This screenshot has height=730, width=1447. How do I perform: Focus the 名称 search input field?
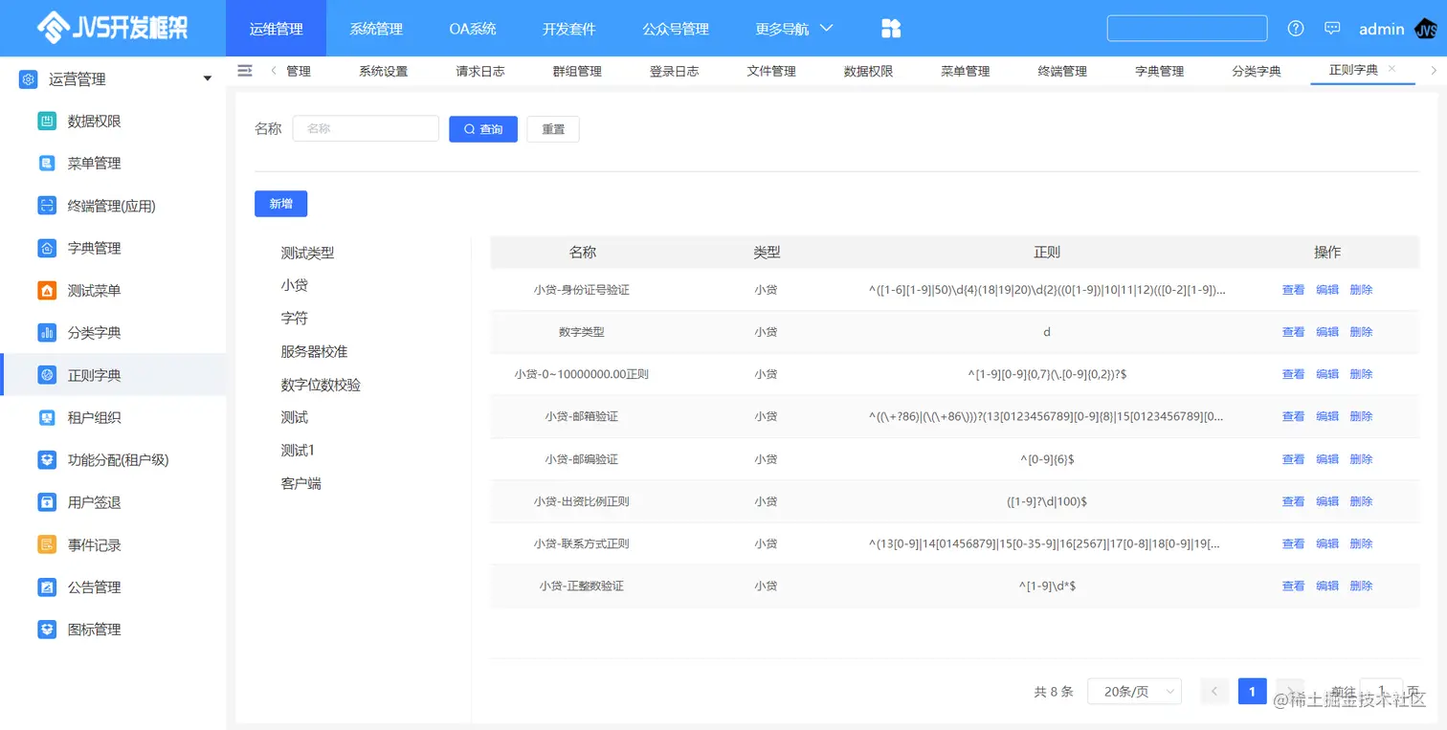[x=366, y=129]
